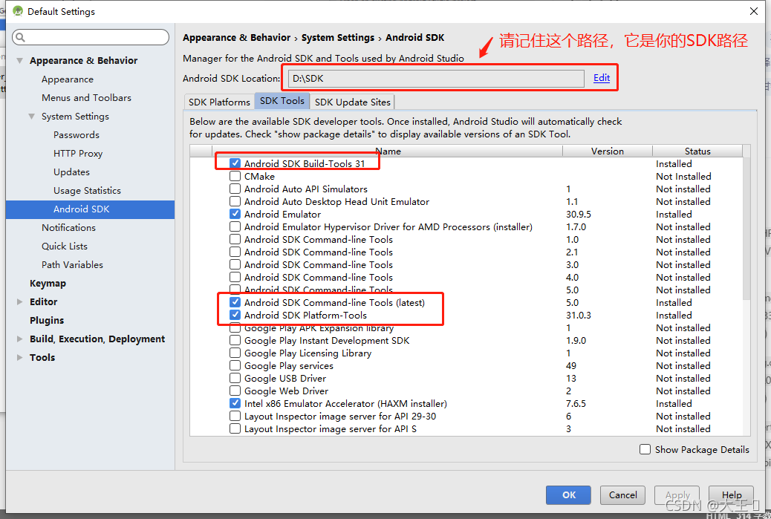This screenshot has width=771, height=519.
Task: Close the Default Settings dialog
Action: tap(753, 11)
